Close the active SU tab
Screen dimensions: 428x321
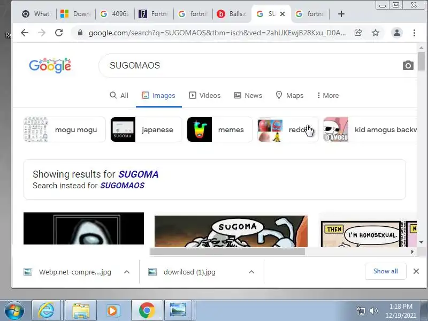pyautogui.click(x=282, y=14)
